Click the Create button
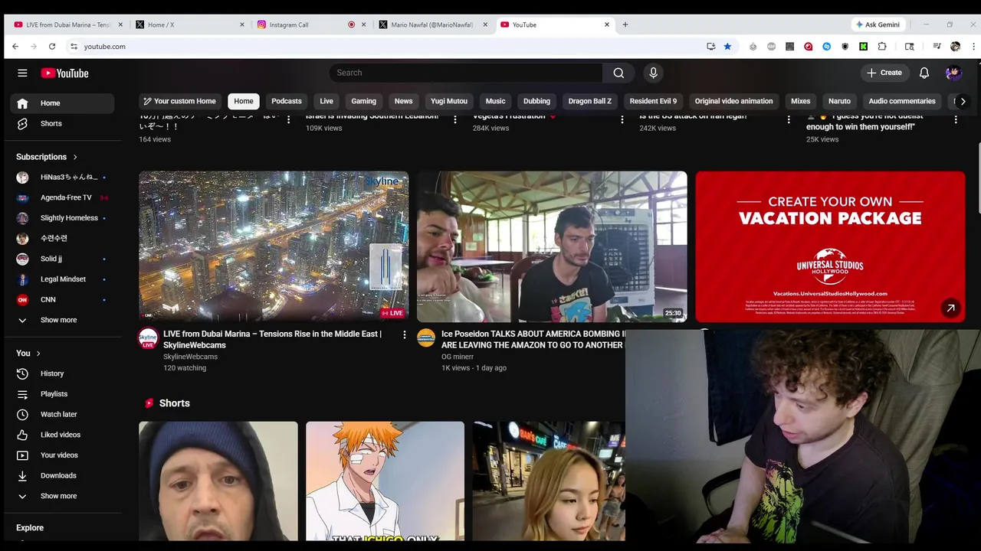Screen dimensions: 981x551 [x=884, y=73]
